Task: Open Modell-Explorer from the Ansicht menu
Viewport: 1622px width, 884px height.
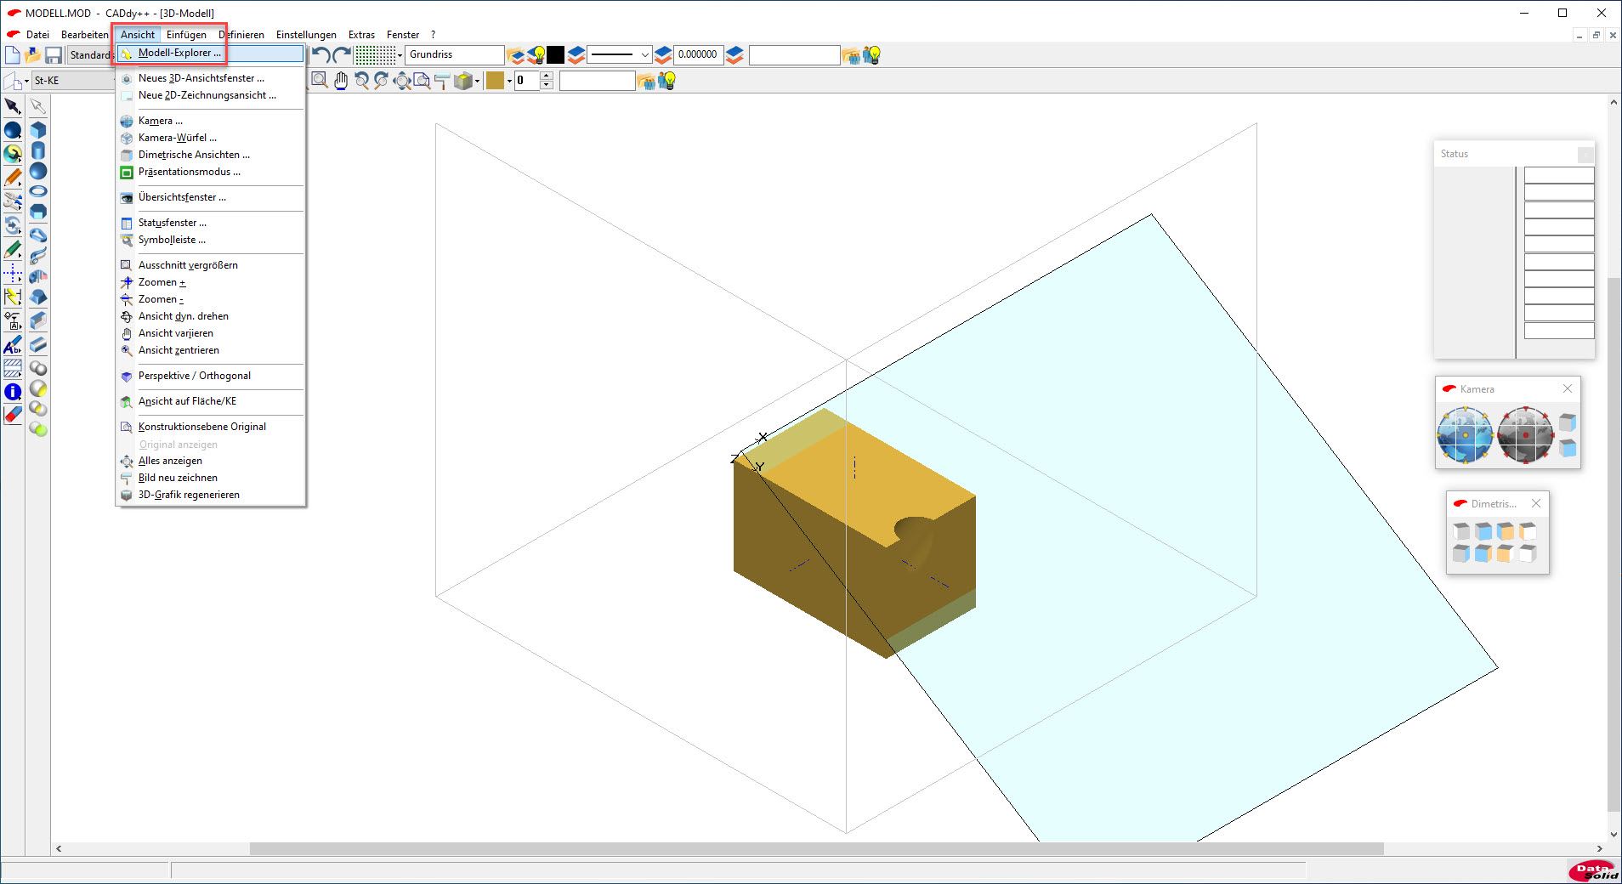Action: [x=210, y=53]
